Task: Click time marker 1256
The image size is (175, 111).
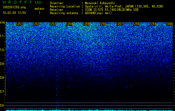Action: [x=103, y=24]
